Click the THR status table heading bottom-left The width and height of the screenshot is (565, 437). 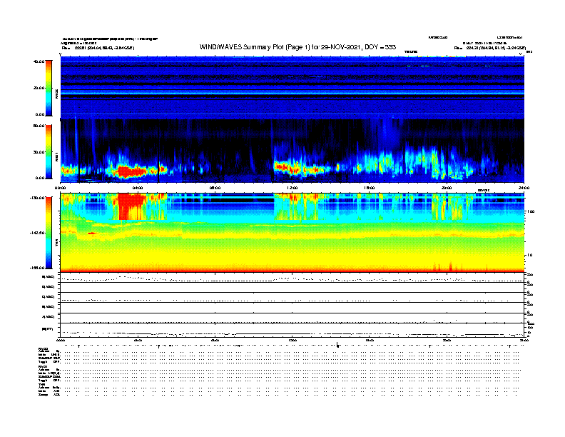pos(41,383)
